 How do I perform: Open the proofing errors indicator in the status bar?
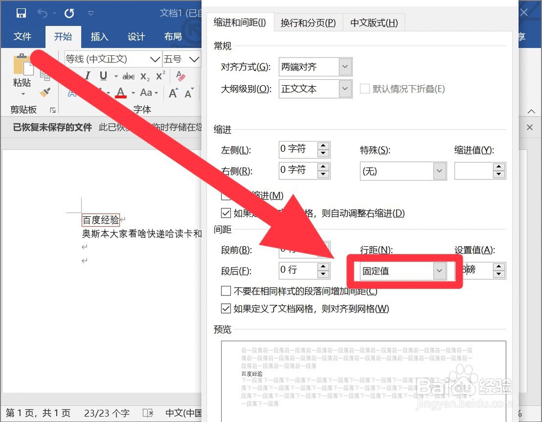pos(147,413)
